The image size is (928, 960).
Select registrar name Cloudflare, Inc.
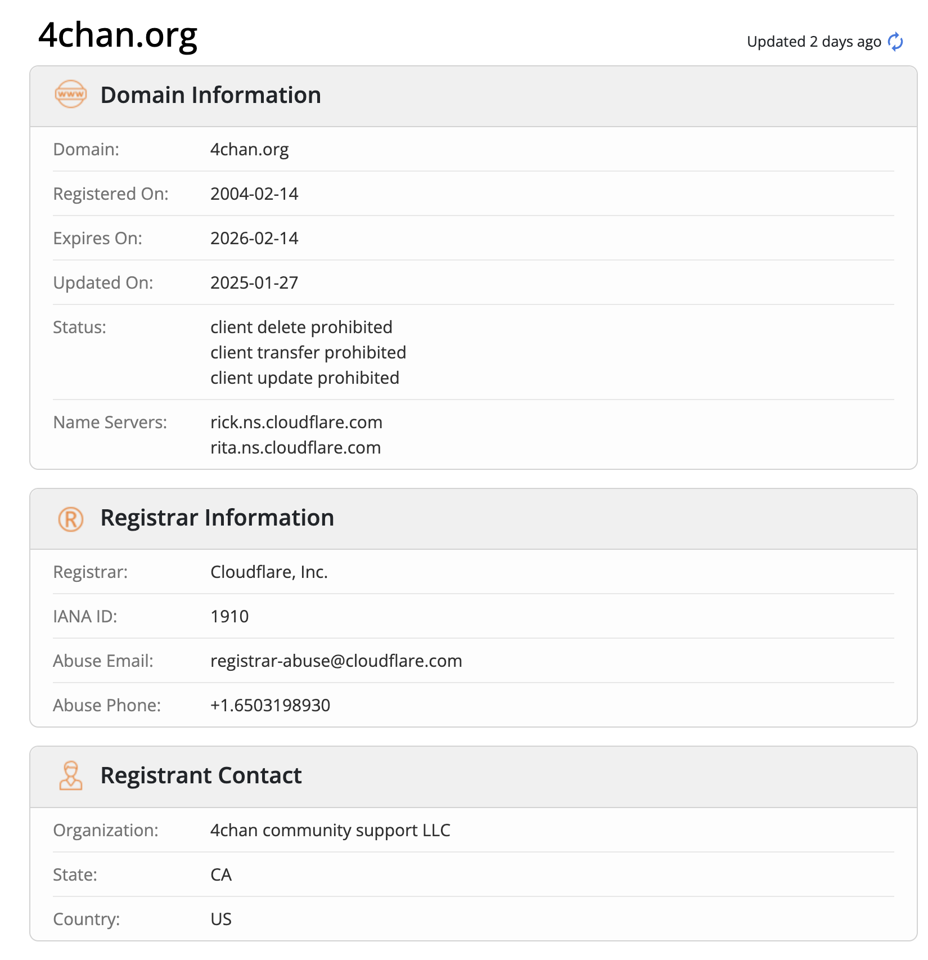point(269,572)
